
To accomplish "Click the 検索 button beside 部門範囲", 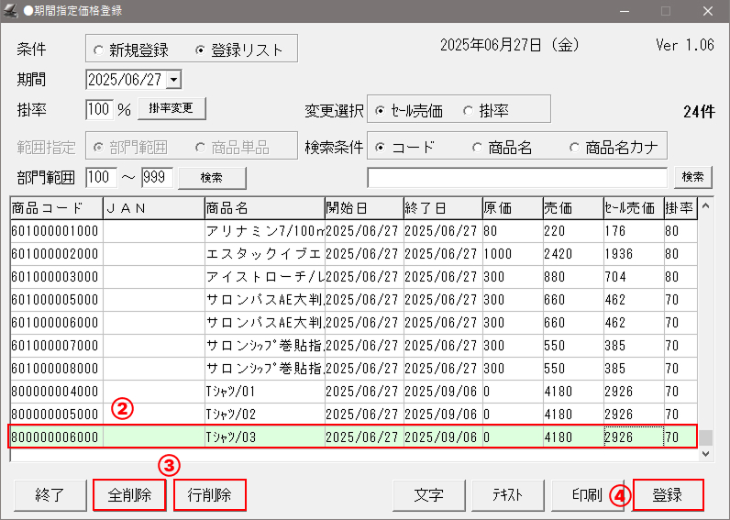I will [x=211, y=177].
